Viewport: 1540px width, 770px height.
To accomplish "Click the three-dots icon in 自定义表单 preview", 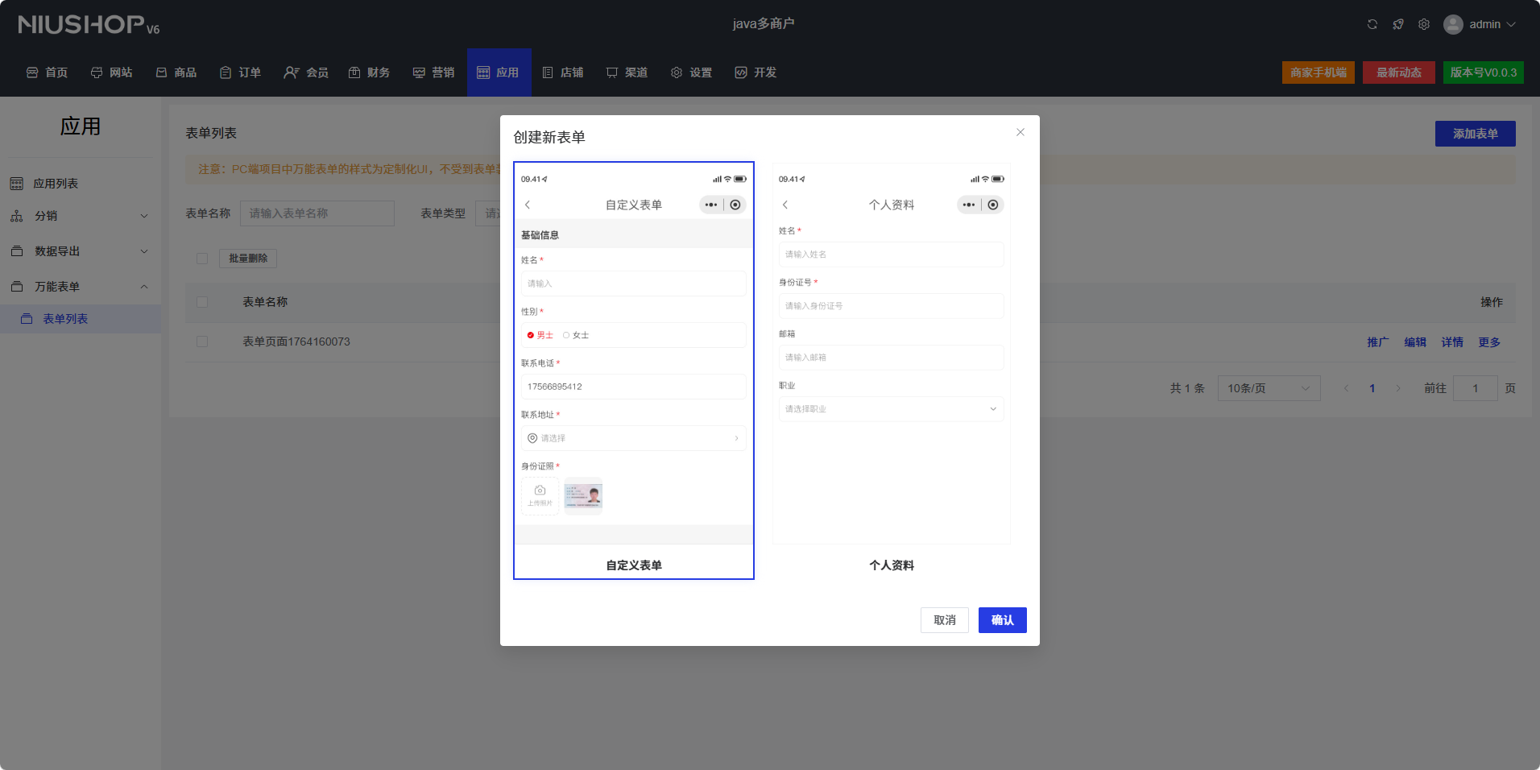I will [710, 205].
